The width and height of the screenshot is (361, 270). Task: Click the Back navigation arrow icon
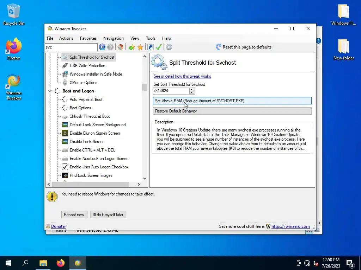[x=102, y=47]
